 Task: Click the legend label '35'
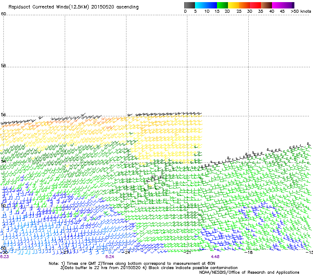pos(261,11)
